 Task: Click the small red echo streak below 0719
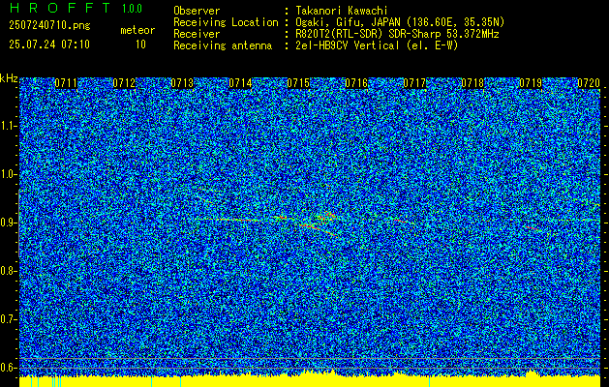[x=533, y=228]
